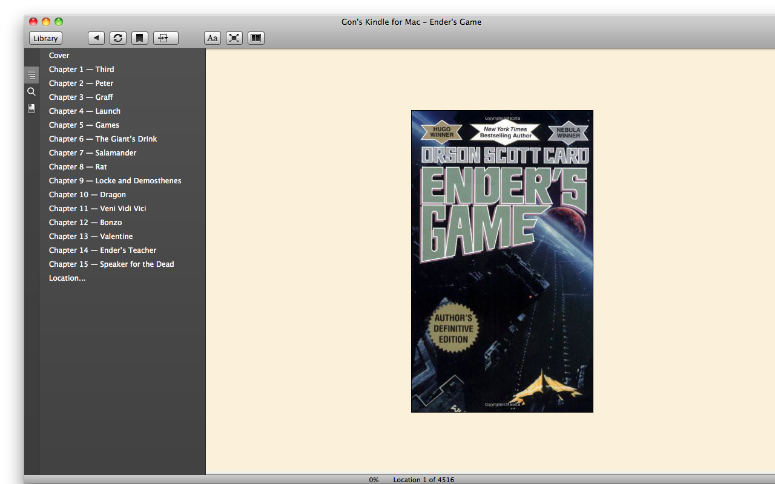Add a bookmark with the bookmark icon
Viewport: 775px width, 484px height.
click(140, 38)
